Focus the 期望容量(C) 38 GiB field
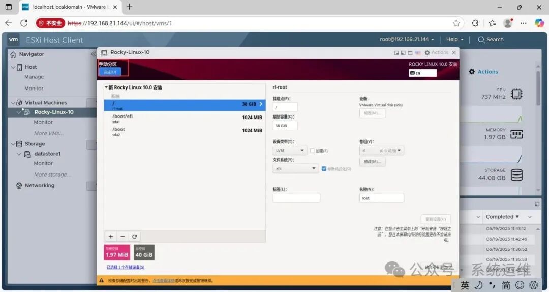The image size is (549, 292). (285, 126)
